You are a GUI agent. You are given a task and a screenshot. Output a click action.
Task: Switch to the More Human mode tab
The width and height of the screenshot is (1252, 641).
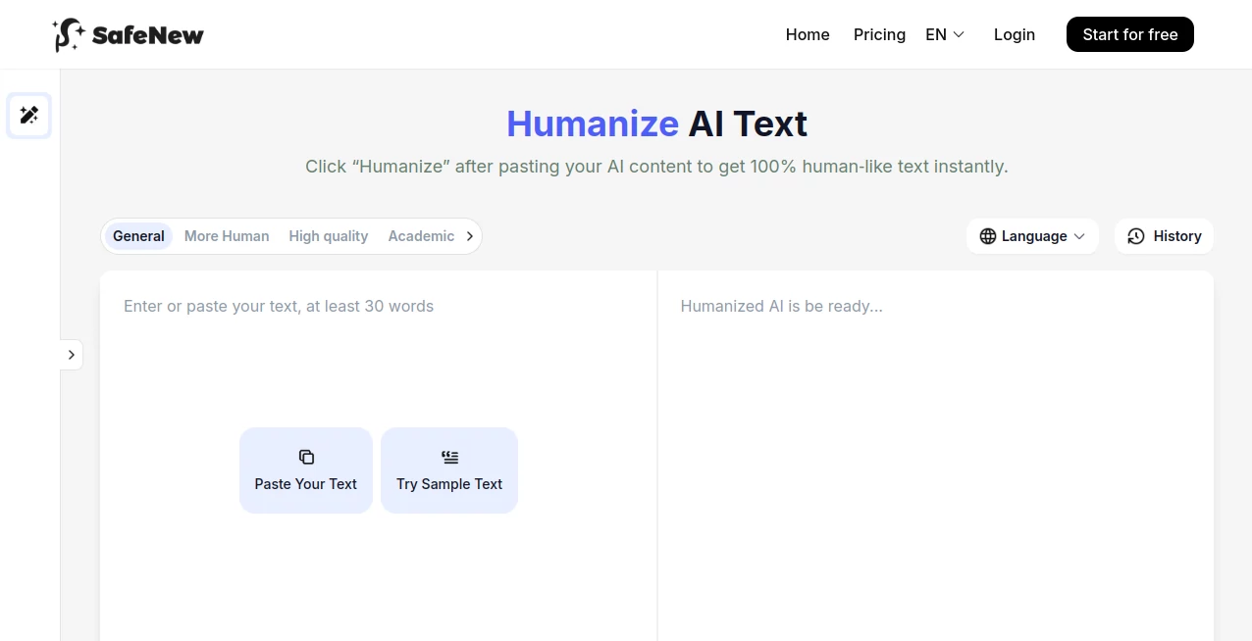[x=227, y=236]
